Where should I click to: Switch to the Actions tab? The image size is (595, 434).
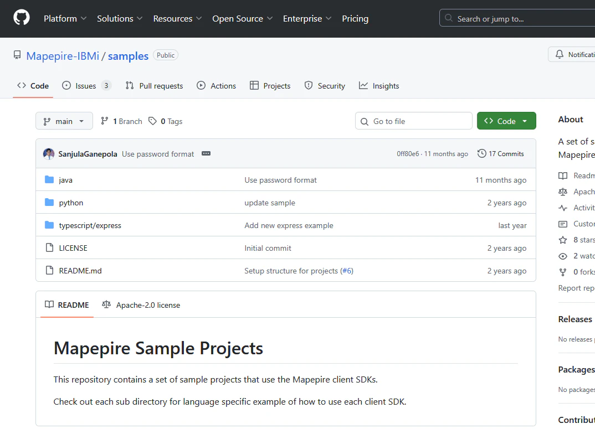point(216,86)
